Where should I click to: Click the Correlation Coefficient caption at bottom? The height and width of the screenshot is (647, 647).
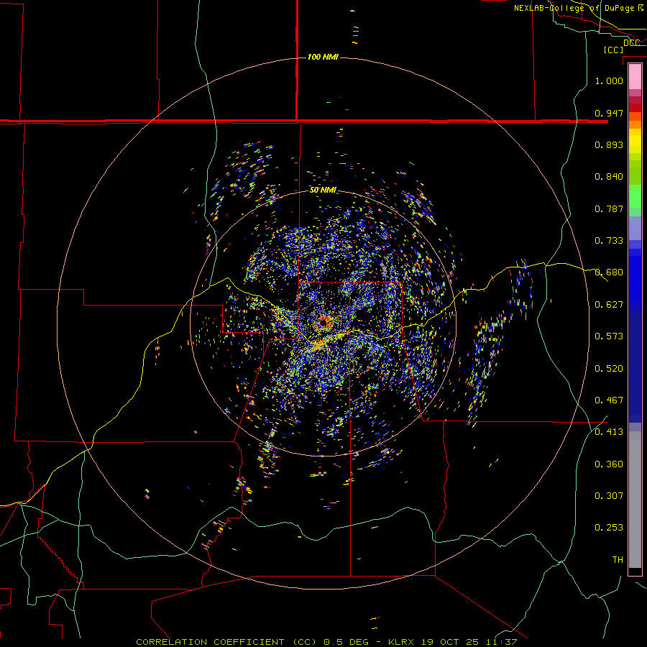(326, 642)
